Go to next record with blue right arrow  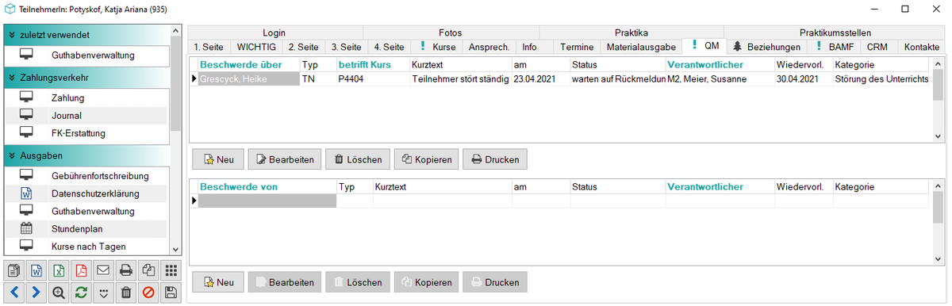pos(36,293)
